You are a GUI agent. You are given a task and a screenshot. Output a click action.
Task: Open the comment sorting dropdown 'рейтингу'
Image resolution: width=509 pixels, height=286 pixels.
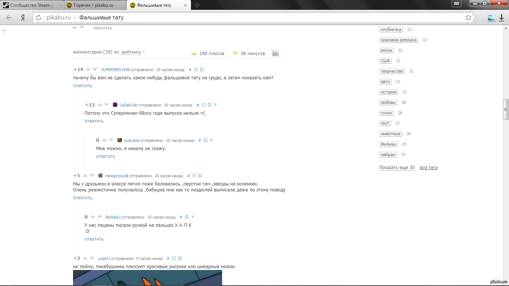pos(133,53)
